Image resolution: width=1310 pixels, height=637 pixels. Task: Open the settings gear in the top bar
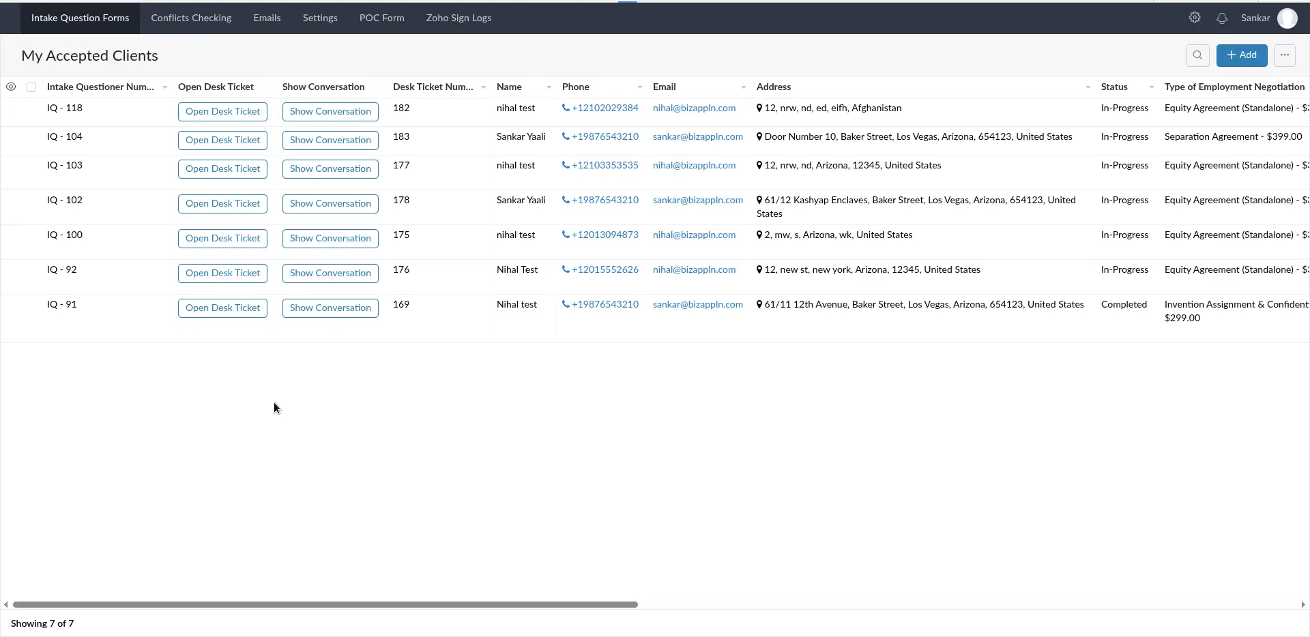tap(1195, 18)
